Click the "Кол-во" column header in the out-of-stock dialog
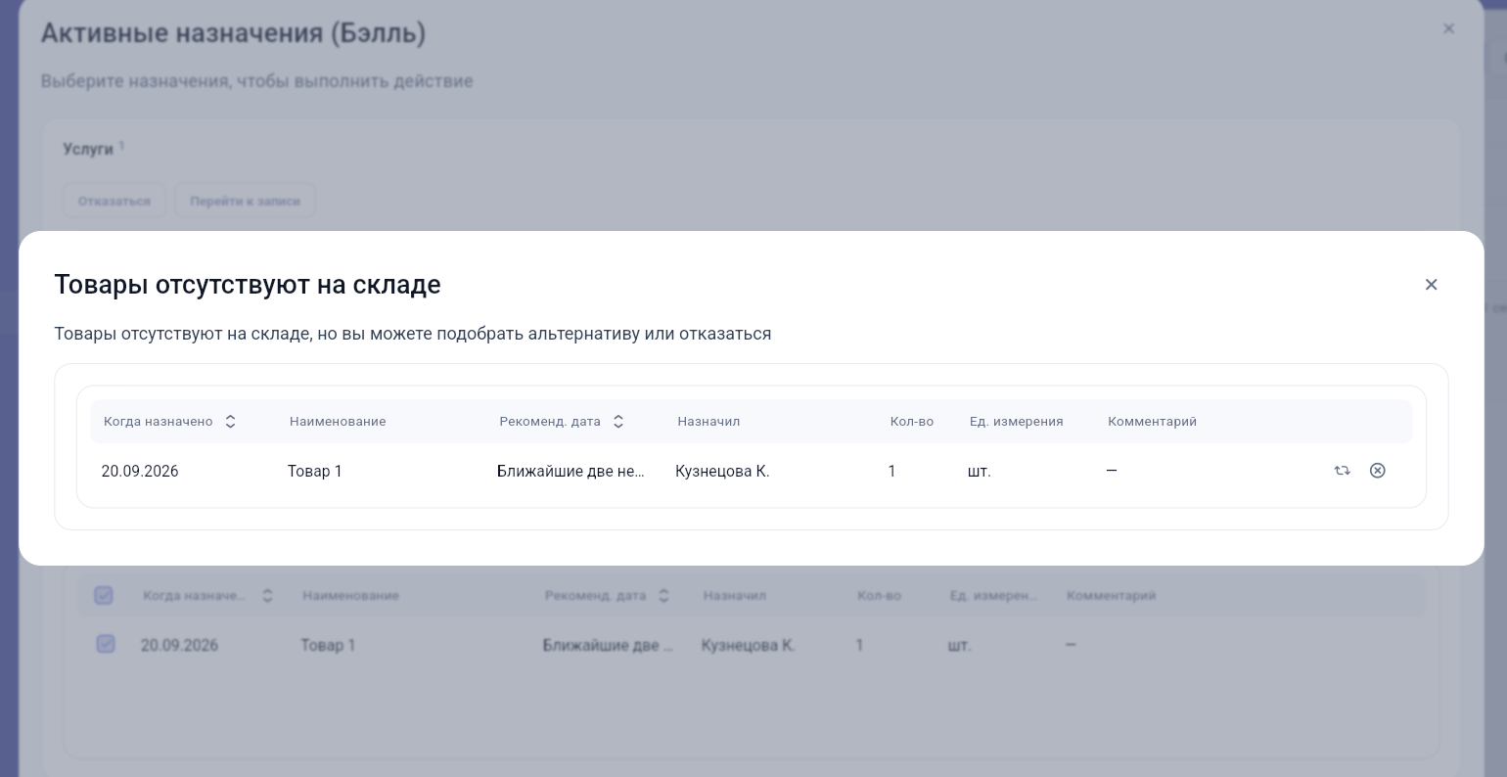 912,421
